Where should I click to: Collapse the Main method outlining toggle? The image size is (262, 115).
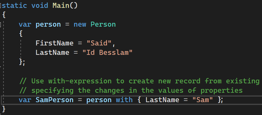[x=1, y=6]
